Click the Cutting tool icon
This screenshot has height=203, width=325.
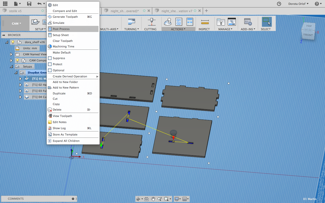tap(152, 22)
